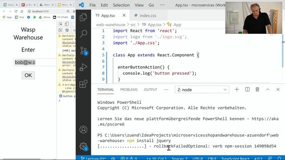This screenshot has height=160, width=285.
Task: Open the VS Code Search view
Action: (83, 34)
